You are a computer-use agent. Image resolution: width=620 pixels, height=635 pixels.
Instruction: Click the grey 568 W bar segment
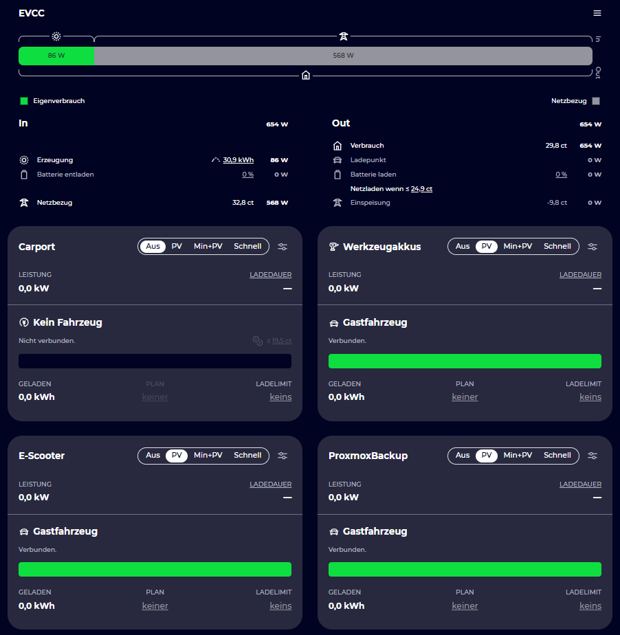point(344,56)
